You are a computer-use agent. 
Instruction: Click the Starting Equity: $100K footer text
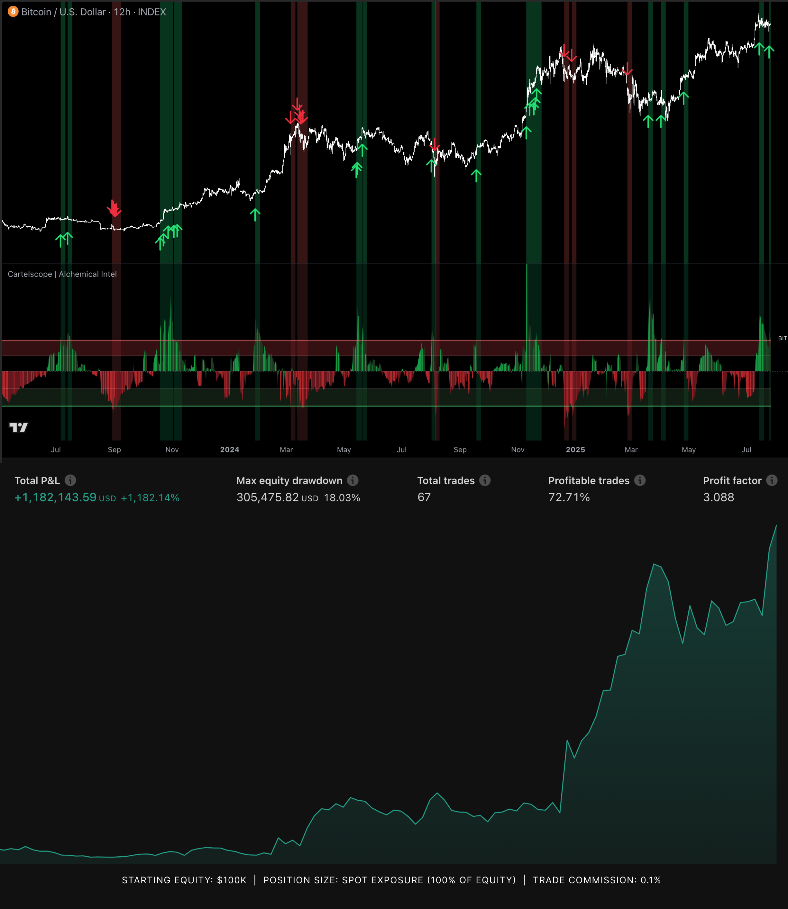coord(184,880)
